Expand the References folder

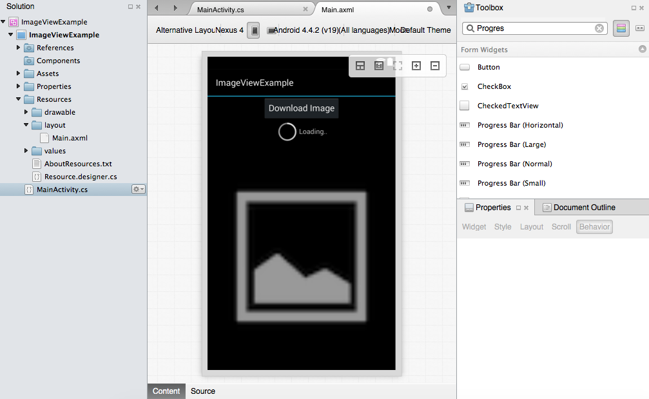(18, 48)
